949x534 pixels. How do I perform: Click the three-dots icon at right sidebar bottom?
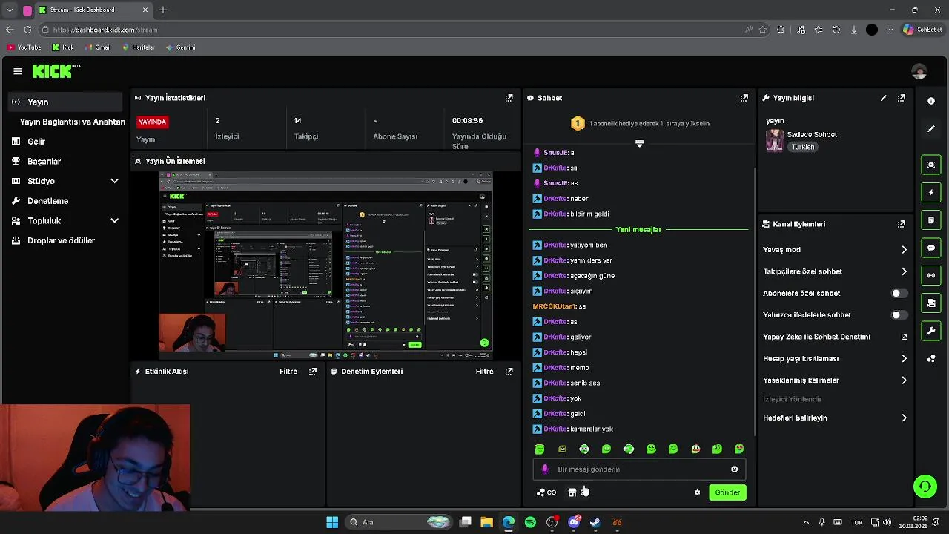click(x=931, y=359)
